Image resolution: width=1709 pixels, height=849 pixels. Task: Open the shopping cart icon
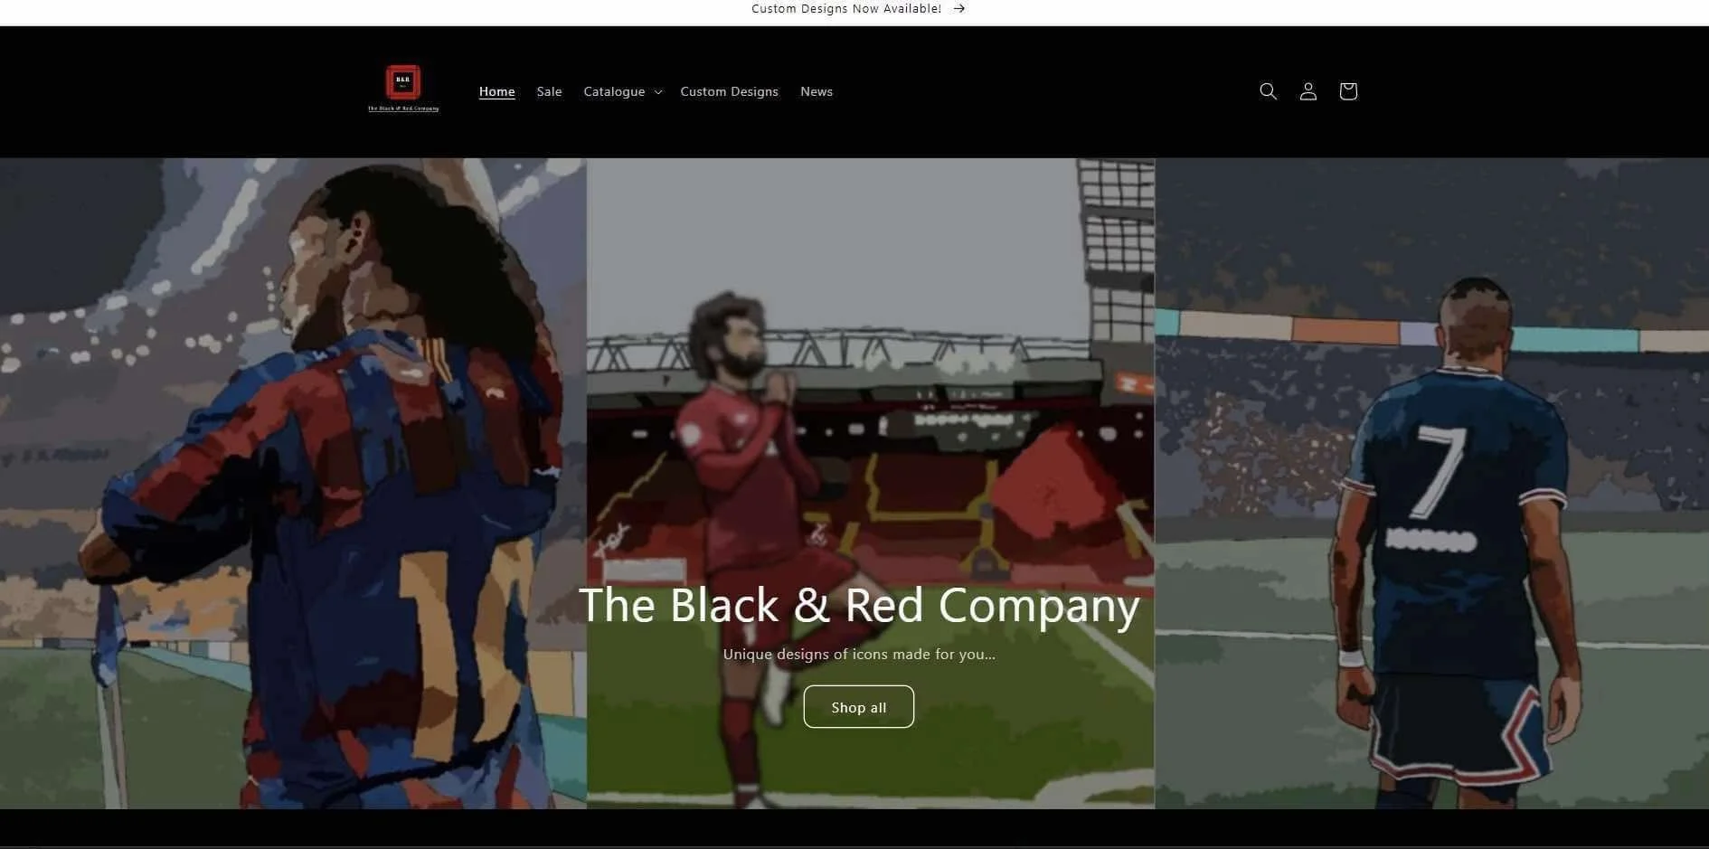[x=1347, y=91]
